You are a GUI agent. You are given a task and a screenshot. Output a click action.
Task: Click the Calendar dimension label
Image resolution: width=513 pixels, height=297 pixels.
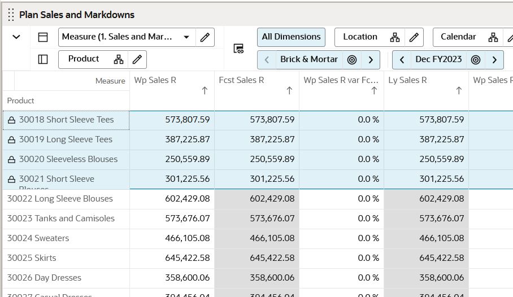click(458, 37)
